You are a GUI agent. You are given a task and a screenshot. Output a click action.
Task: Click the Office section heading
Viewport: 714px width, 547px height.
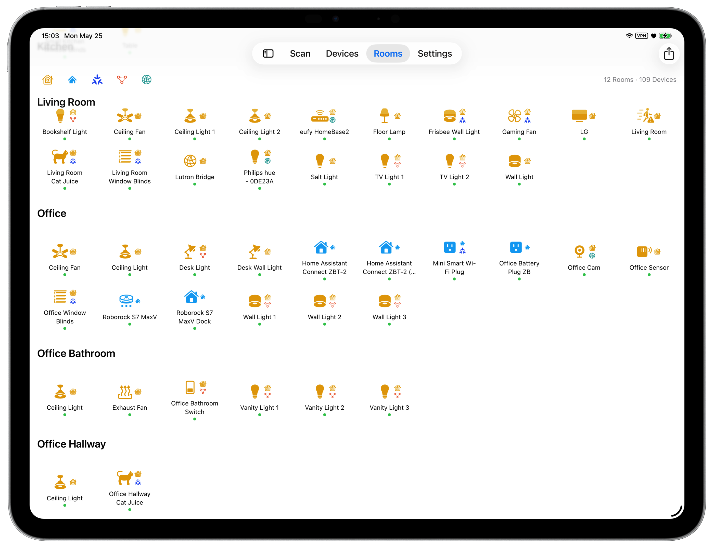click(52, 213)
